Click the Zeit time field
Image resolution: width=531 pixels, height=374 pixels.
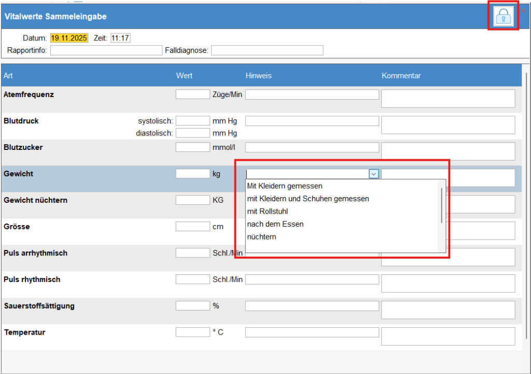point(120,38)
